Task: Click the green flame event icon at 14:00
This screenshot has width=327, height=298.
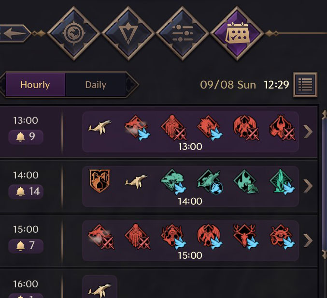Action: click(246, 182)
